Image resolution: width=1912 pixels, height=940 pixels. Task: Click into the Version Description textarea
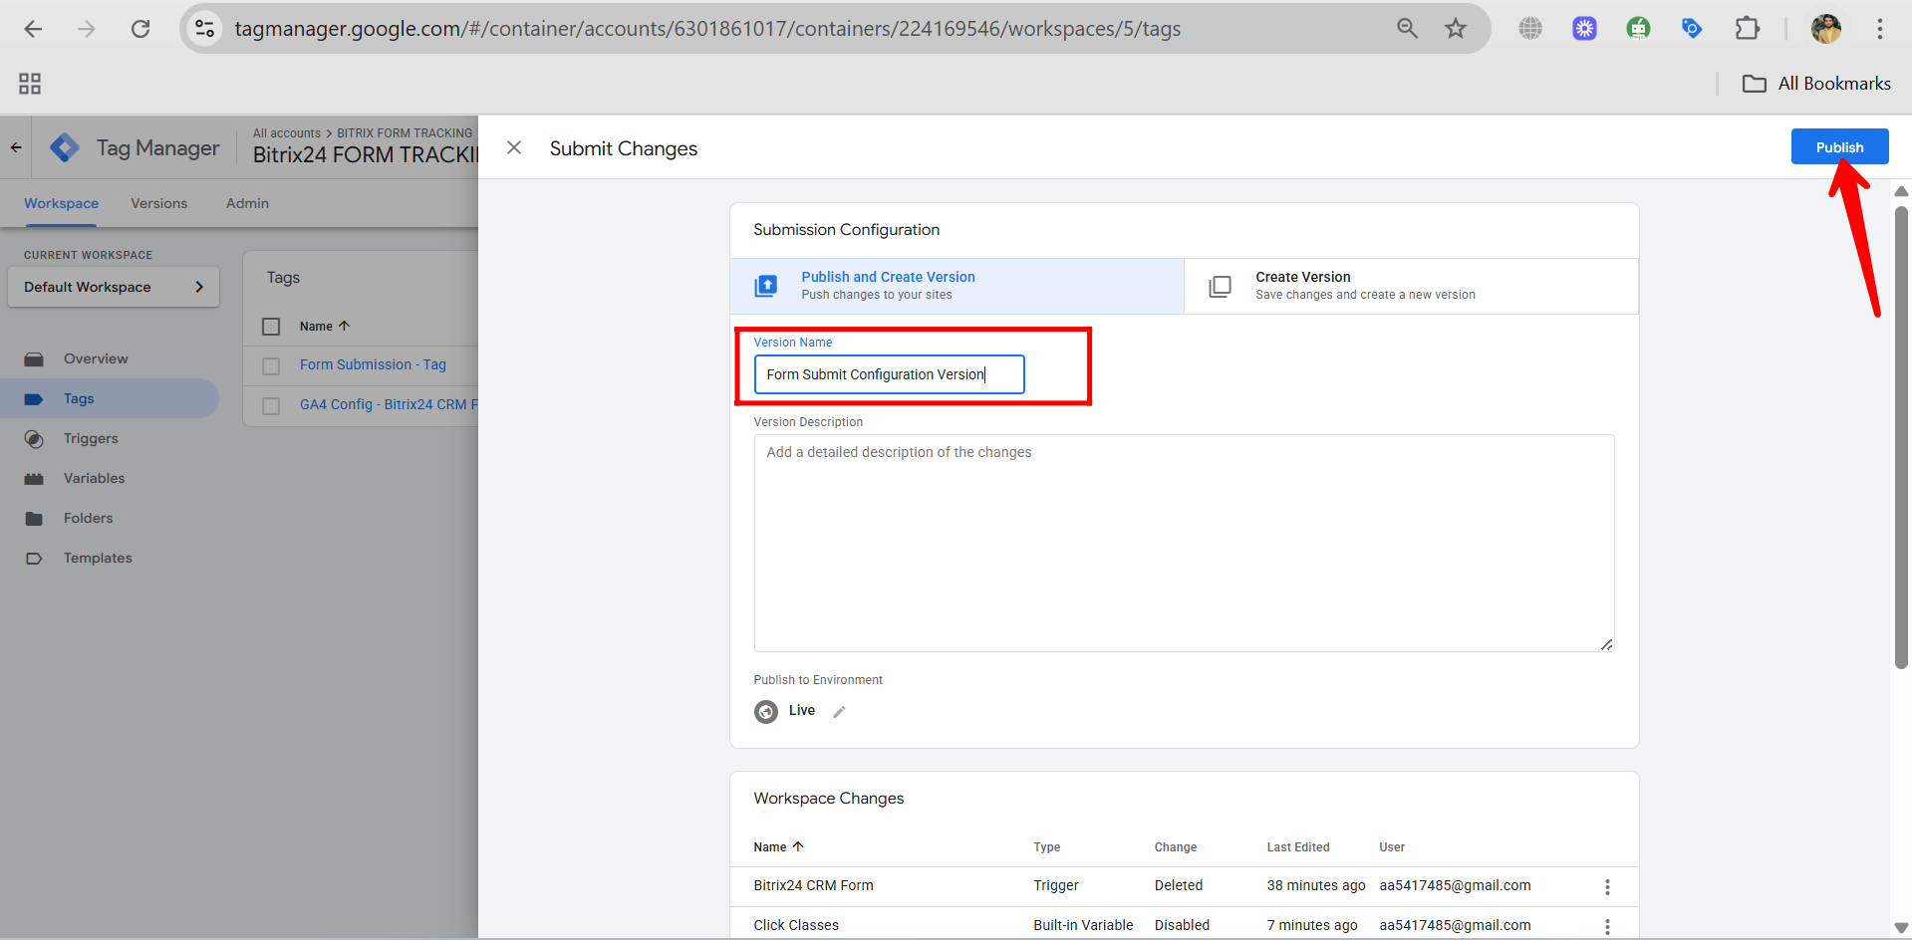1184,543
